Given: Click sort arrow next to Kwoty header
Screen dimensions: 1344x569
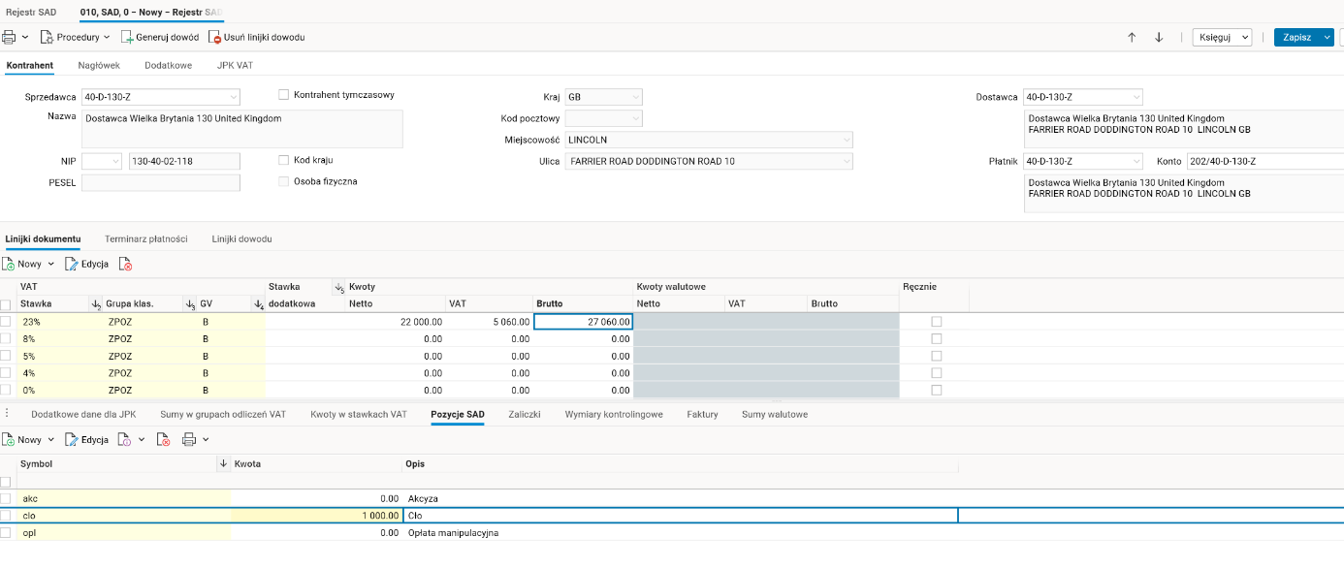Looking at the screenshot, I should (x=339, y=288).
